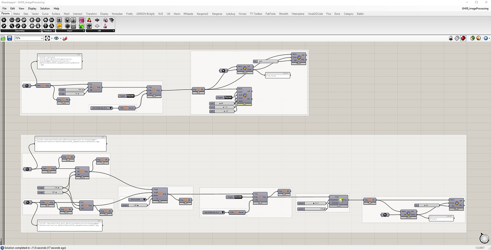Enable shaded preview with the red cylinder icon

tap(463, 38)
